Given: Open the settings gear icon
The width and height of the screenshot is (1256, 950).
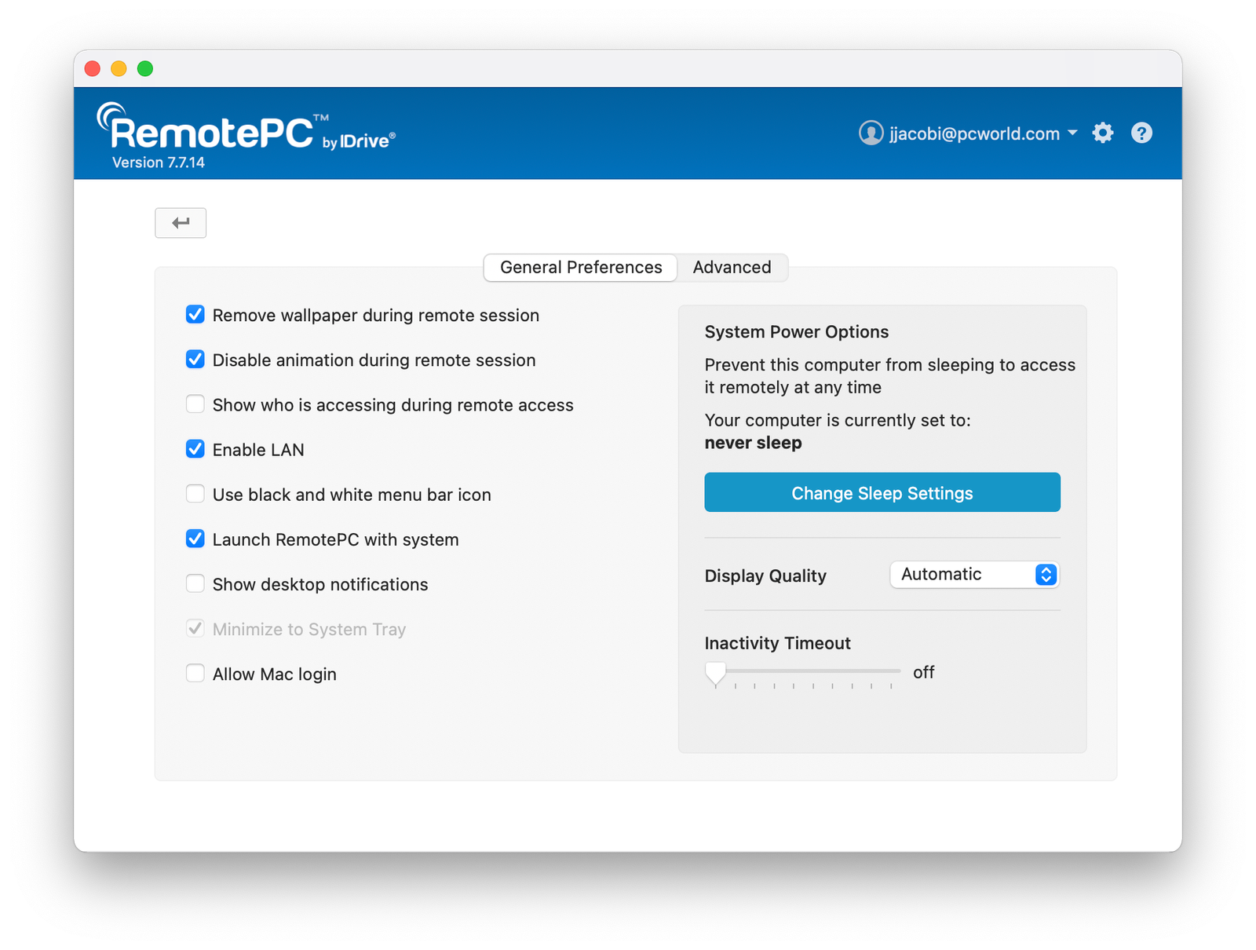Looking at the screenshot, I should pyautogui.click(x=1102, y=133).
